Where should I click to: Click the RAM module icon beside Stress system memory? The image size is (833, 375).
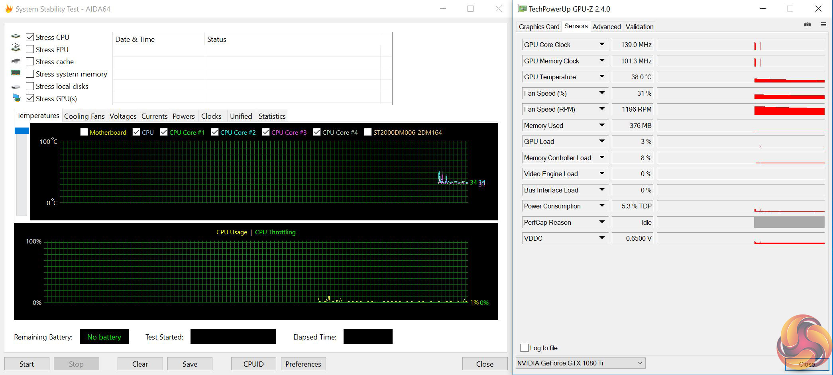[16, 73]
